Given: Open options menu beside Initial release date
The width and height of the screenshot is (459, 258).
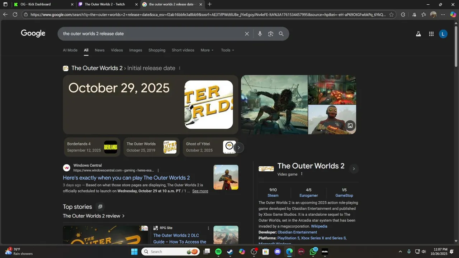Looking at the screenshot, I should pos(180,68).
